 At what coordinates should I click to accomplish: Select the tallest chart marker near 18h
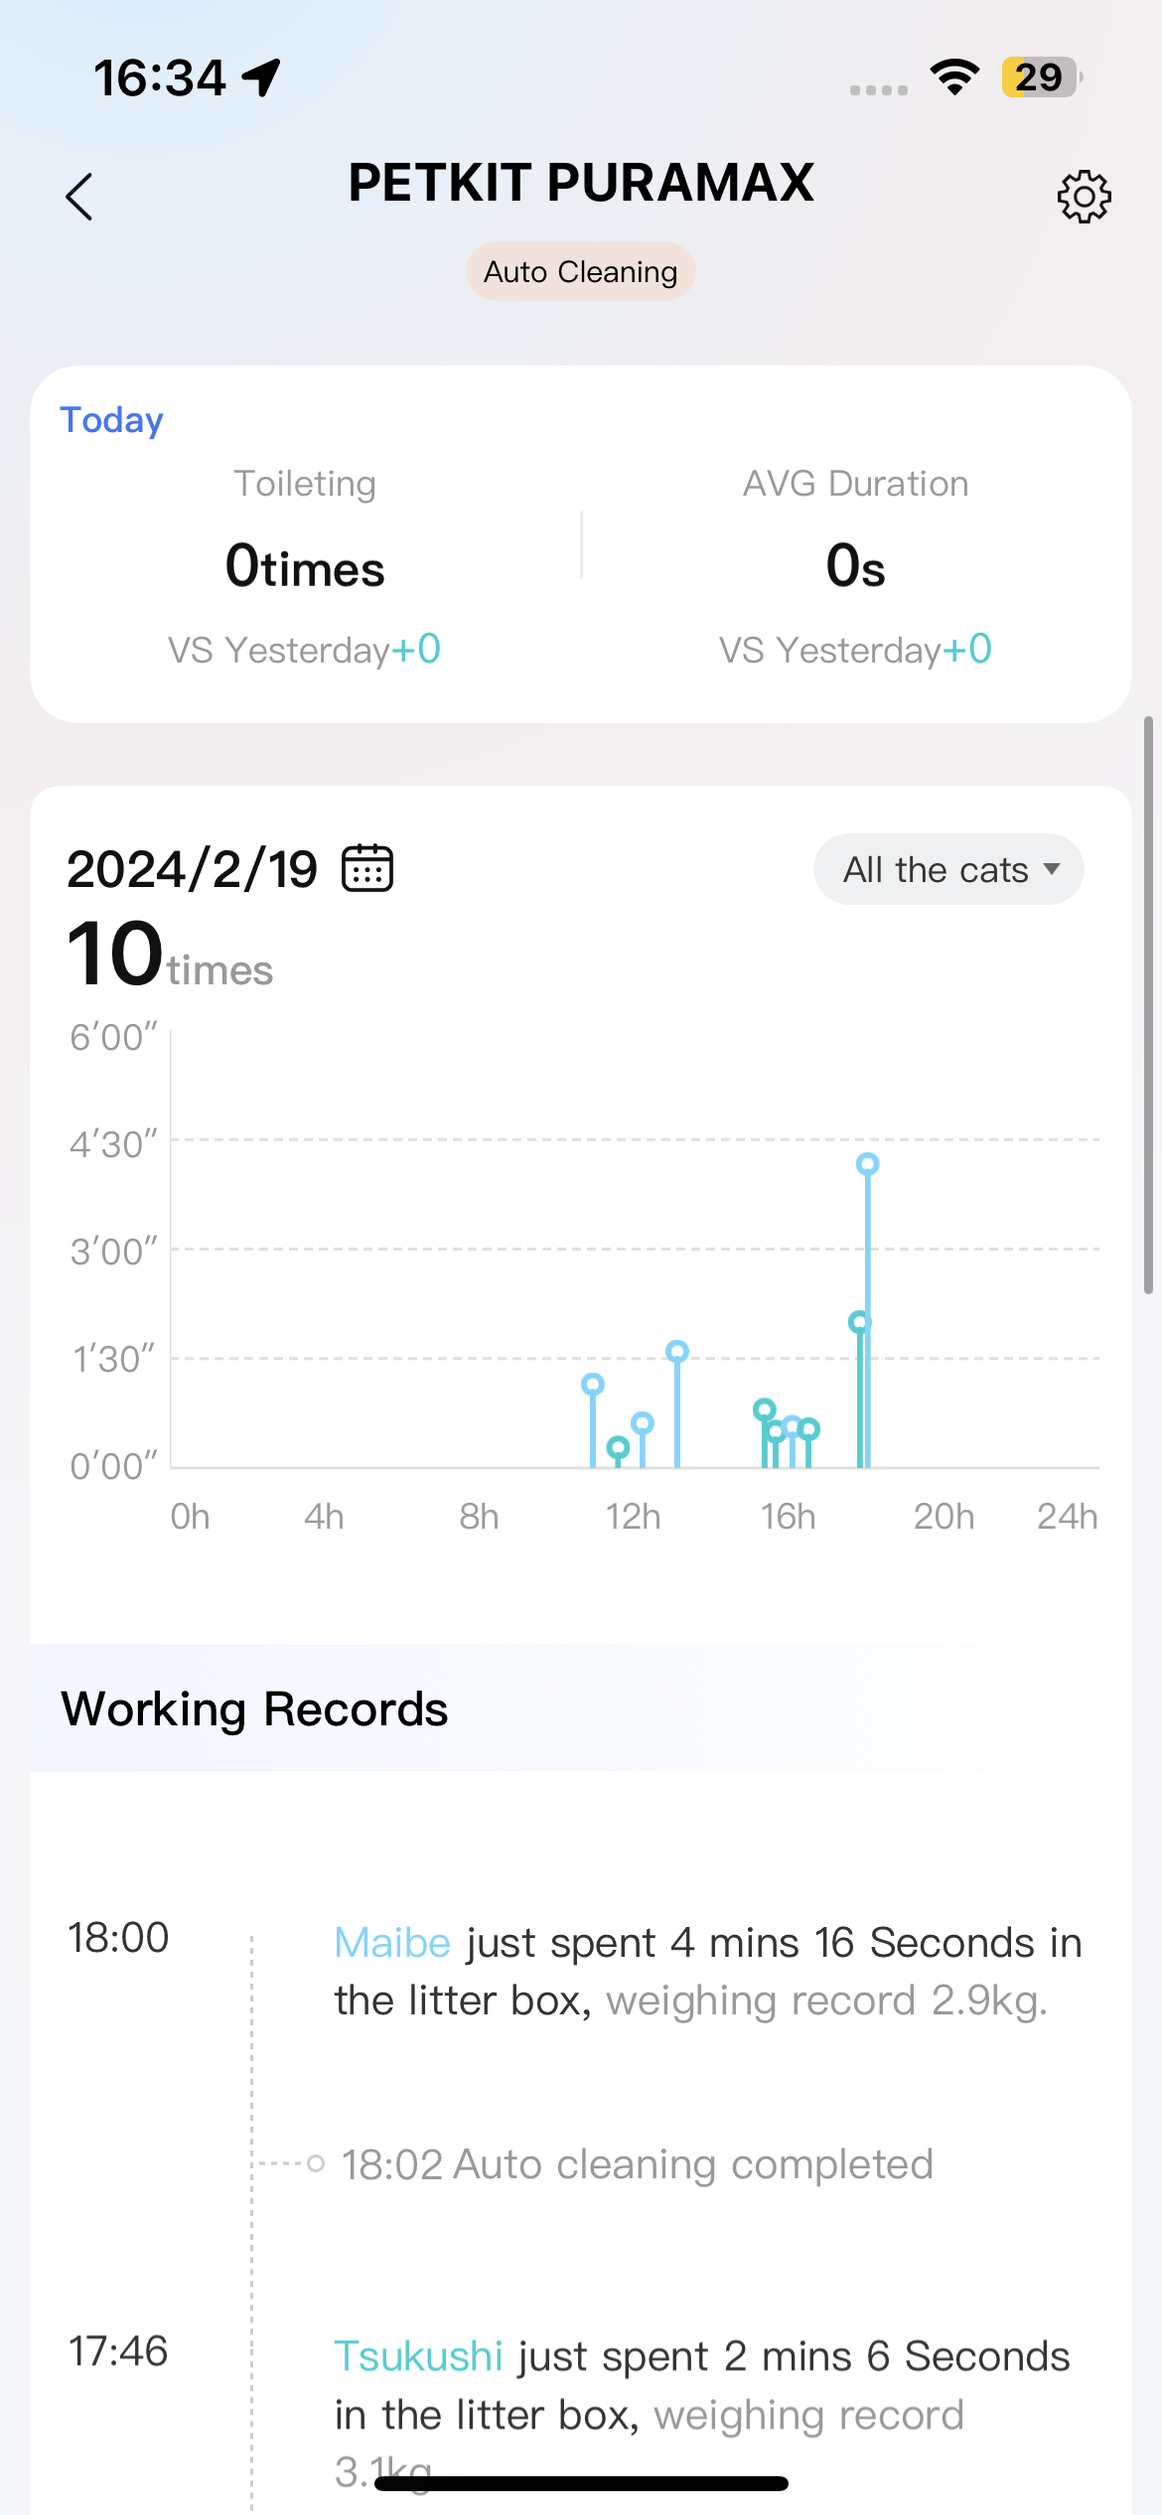pos(868,1164)
